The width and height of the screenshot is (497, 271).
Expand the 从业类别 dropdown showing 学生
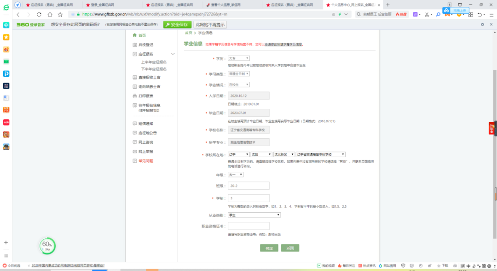(254, 215)
